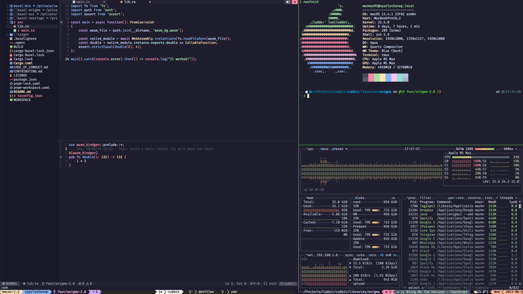Click the plus to increase btop update interval
The height and width of the screenshot is (294, 523).
click(516, 149)
